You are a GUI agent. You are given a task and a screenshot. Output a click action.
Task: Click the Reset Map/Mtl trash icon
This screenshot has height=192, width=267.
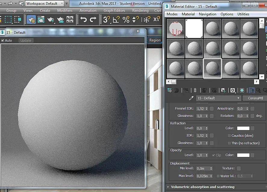(195, 90)
